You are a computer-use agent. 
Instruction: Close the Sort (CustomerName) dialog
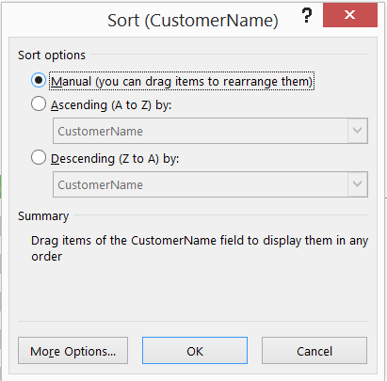coord(350,15)
